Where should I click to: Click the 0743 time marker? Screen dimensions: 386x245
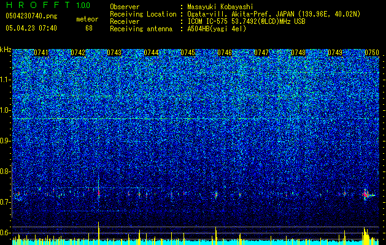pos(115,53)
